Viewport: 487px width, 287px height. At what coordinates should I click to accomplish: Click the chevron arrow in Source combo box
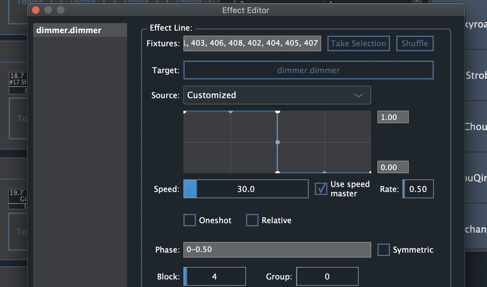point(358,95)
